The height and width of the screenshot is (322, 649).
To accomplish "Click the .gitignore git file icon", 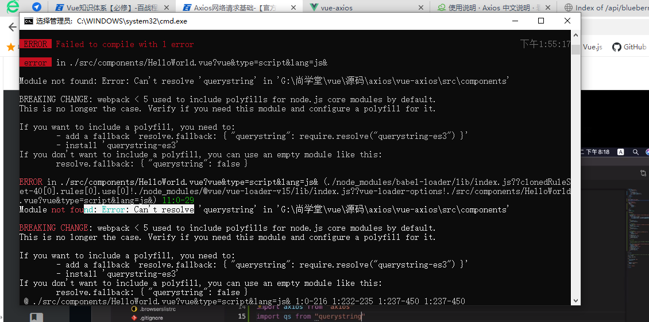I will [134, 318].
